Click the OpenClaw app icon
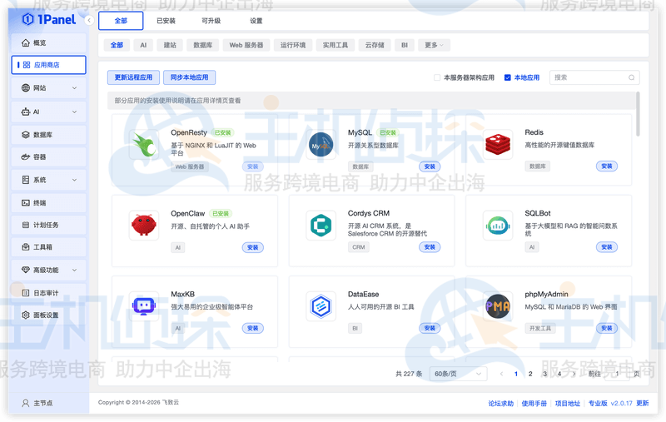666x422 pixels. [144, 226]
